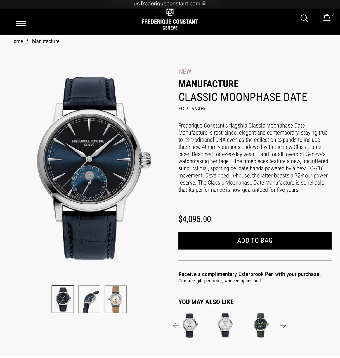This screenshot has height=358, width=340.
Task: Click the next arrow in You May Also Like
Action: click(283, 325)
